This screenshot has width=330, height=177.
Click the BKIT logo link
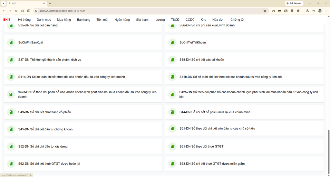[x=7, y=20]
